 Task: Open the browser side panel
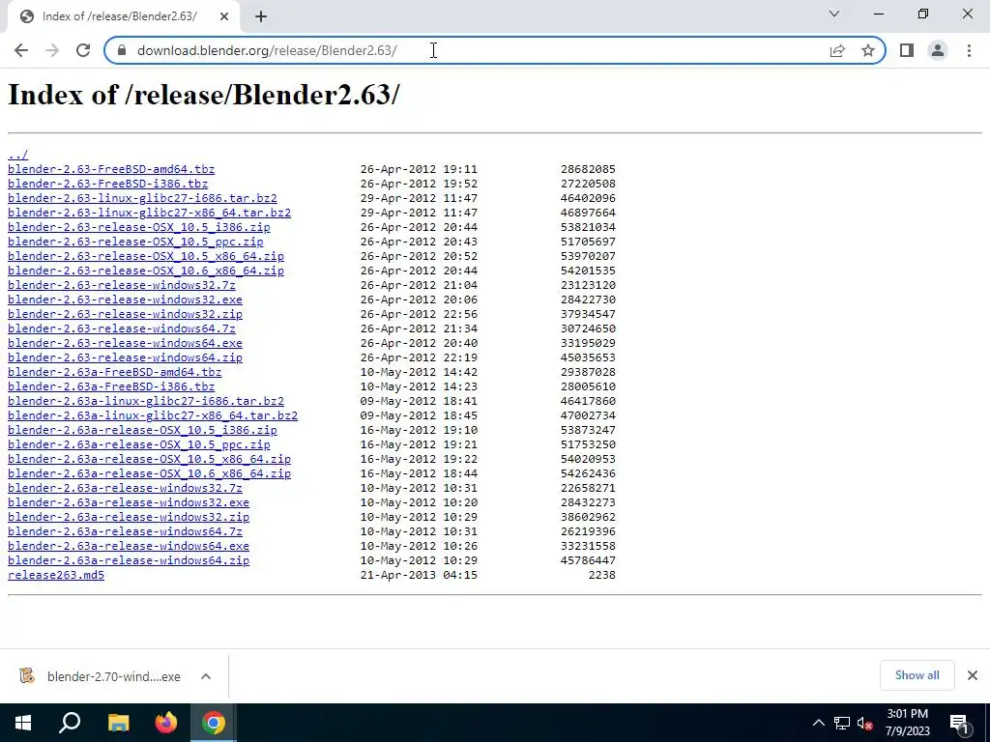click(907, 50)
